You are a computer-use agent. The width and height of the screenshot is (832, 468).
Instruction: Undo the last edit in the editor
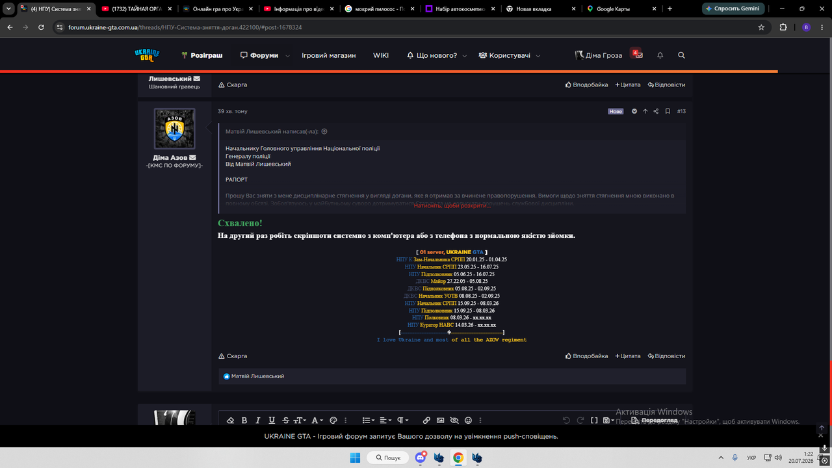(566, 421)
